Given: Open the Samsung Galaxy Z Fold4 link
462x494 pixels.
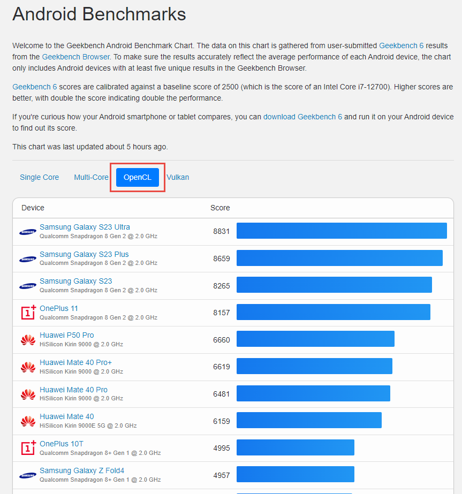Looking at the screenshot, I should coord(82,470).
